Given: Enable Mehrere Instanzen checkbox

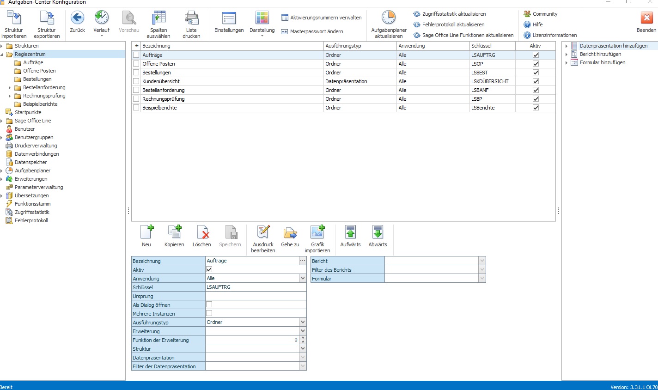Looking at the screenshot, I should tap(209, 313).
